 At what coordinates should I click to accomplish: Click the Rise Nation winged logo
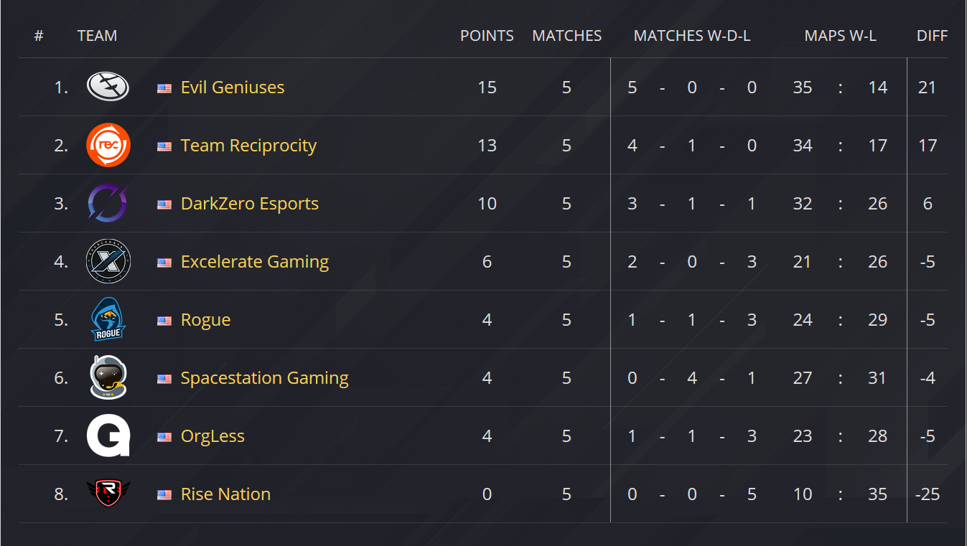point(108,494)
